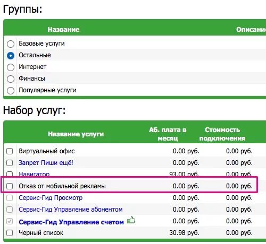266x244 pixels.
Task: Click the Название column header in Группы
Action: coord(63,29)
